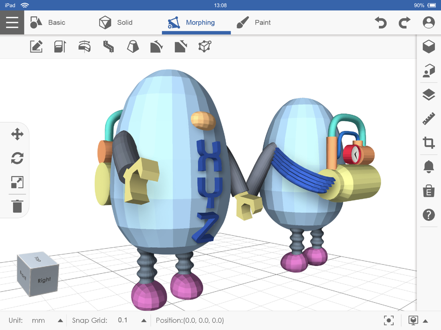Viewport: 441px width, 330px height.
Task: Open the help question mark
Action: pyautogui.click(x=429, y=215)
